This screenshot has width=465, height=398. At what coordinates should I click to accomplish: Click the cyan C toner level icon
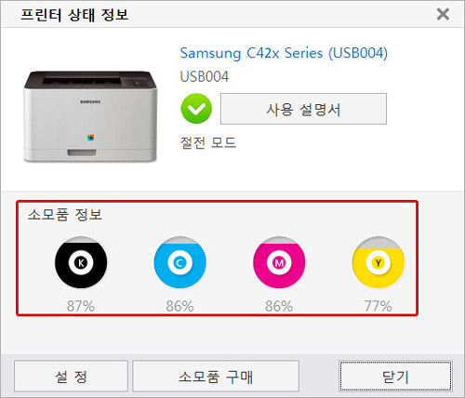pyautogui.click(x=179, y=262)
